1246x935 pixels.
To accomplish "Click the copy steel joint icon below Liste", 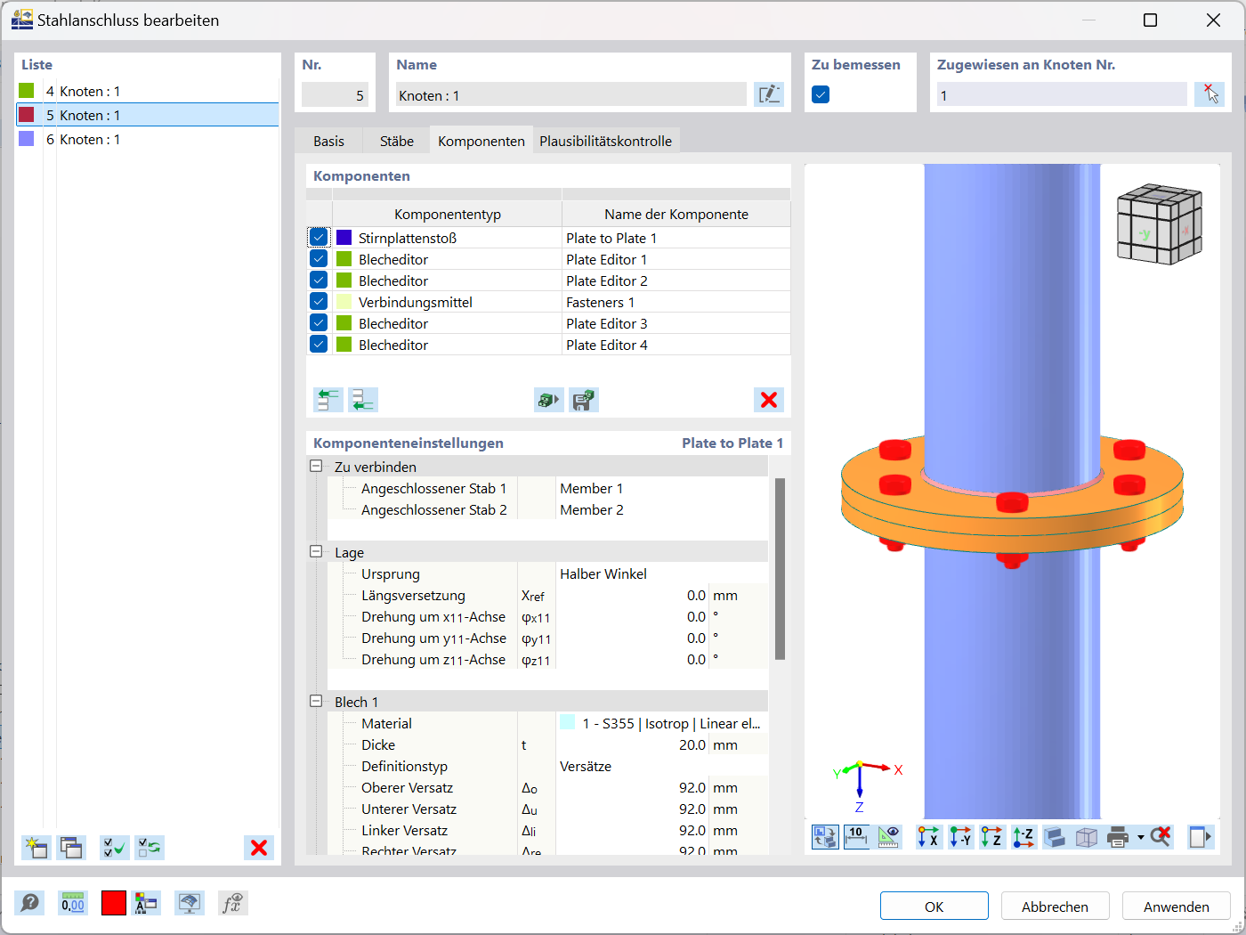I will click(x=71, y=848).
